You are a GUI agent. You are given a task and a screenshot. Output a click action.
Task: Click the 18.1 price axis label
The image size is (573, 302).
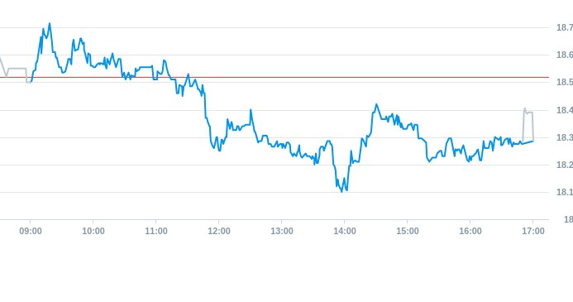pos(565,192)
